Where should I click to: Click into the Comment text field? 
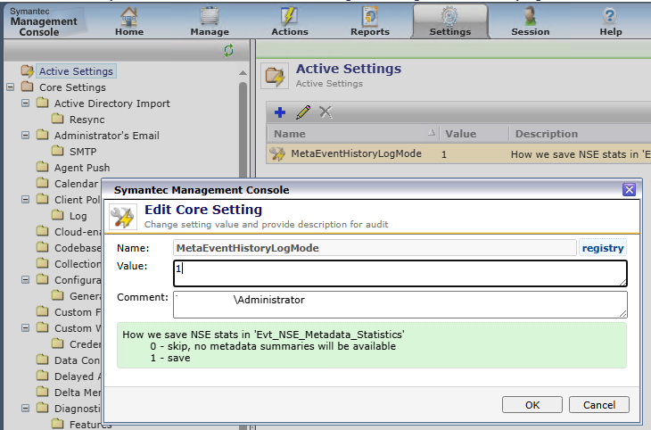400,304
